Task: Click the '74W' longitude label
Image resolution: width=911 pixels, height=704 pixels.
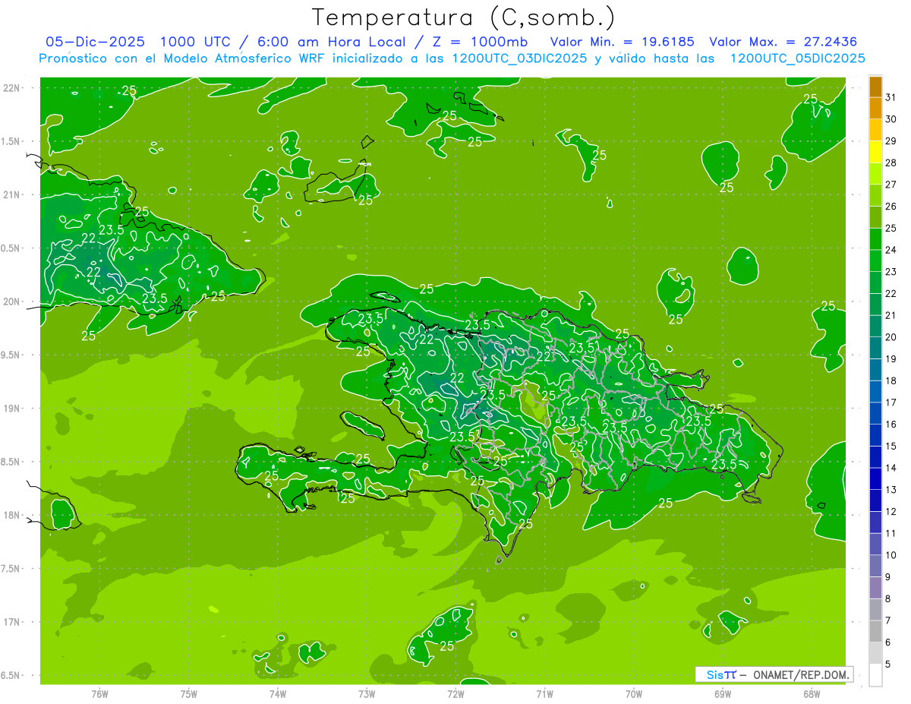Action: (x=277, y=694)
